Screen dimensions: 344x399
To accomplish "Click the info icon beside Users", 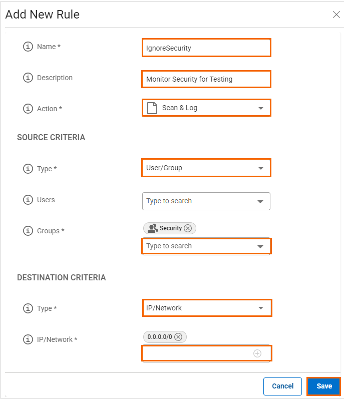I will click(28, 200).
